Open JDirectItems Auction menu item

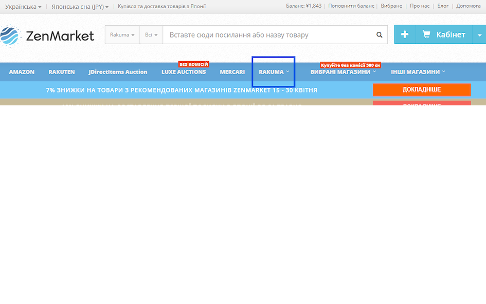click(x=118, y=72)
